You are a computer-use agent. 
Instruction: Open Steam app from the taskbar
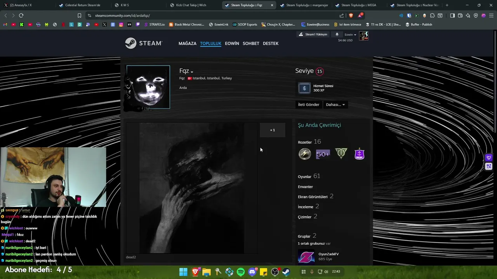click(x=286, y=272)
